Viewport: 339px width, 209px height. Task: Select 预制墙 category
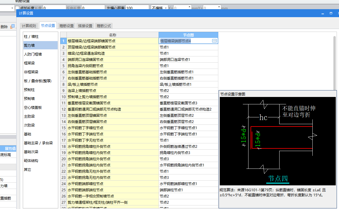[x=41, y=98]
